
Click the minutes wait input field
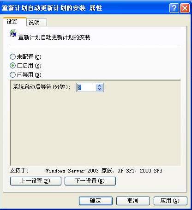click(x=86, y=87)
